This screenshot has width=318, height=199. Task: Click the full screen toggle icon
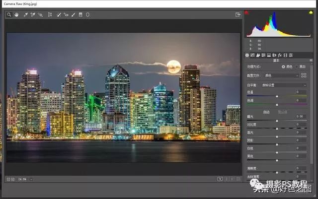[x=238, y=15]
